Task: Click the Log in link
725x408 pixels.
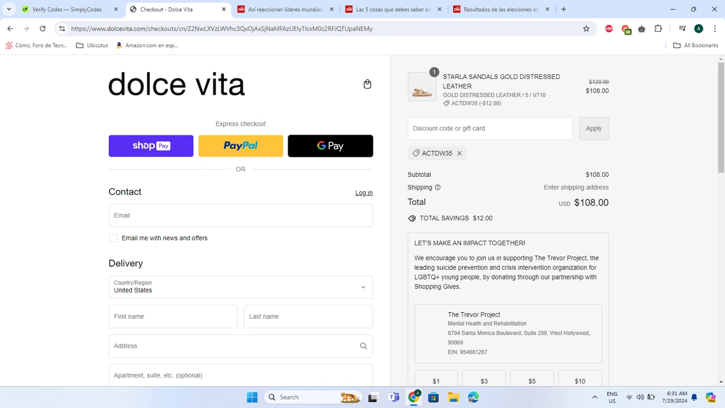Action: (x=364, y=193)
